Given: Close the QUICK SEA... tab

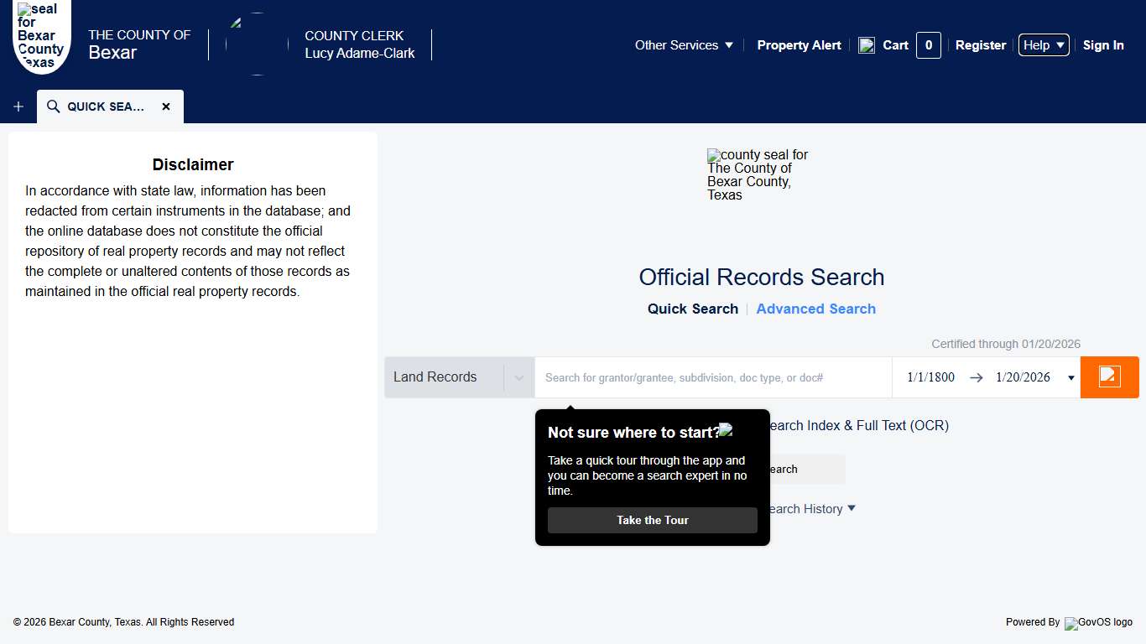Looking at the screenshot, I should click(166, 106).
